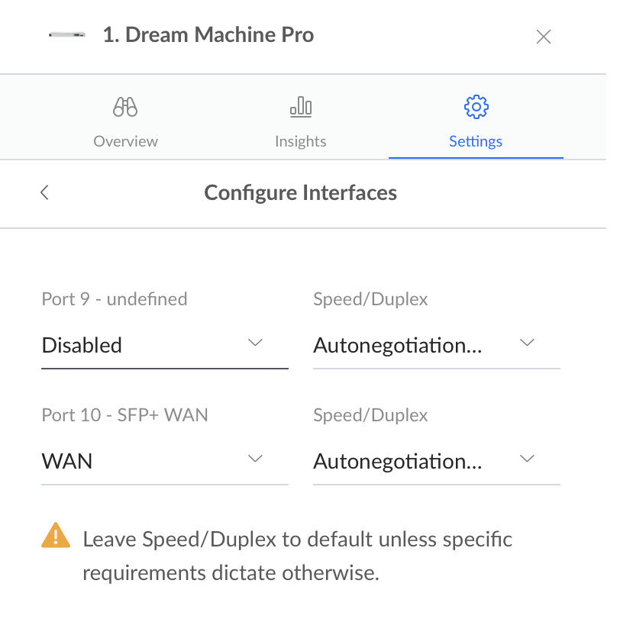
Task: Click the Port 10 WAN dropdown chevron
Action: tap(255, 458)
